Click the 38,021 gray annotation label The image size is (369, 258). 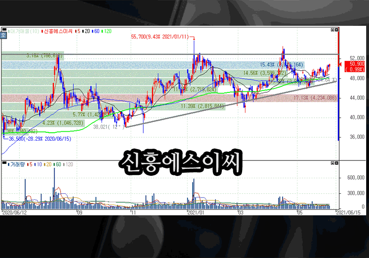pyautogui.click(x=108, y=127)
